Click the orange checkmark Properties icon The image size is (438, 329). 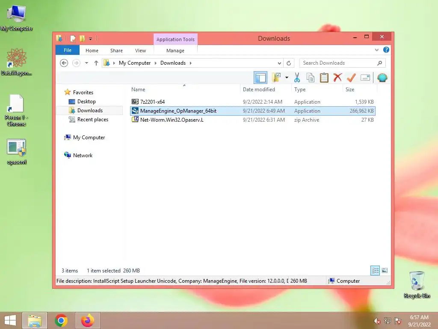click(x=351, y=78)
